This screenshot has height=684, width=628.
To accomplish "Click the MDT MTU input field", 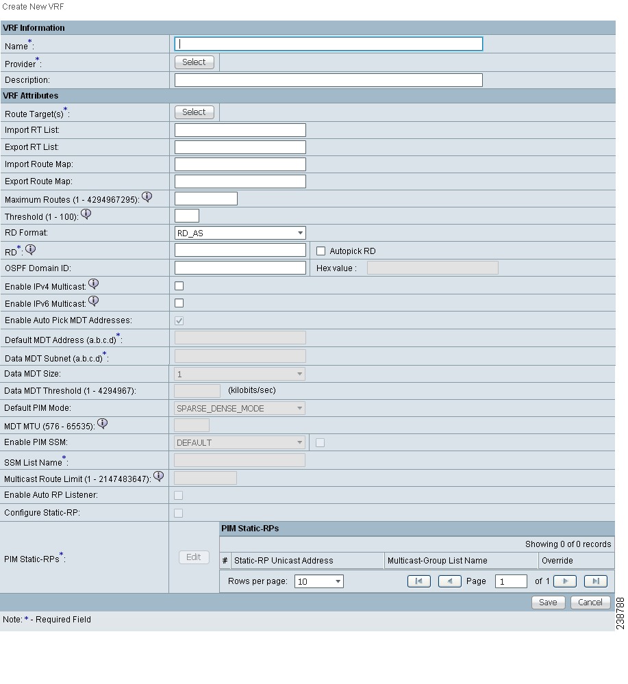I will point(192,425).
